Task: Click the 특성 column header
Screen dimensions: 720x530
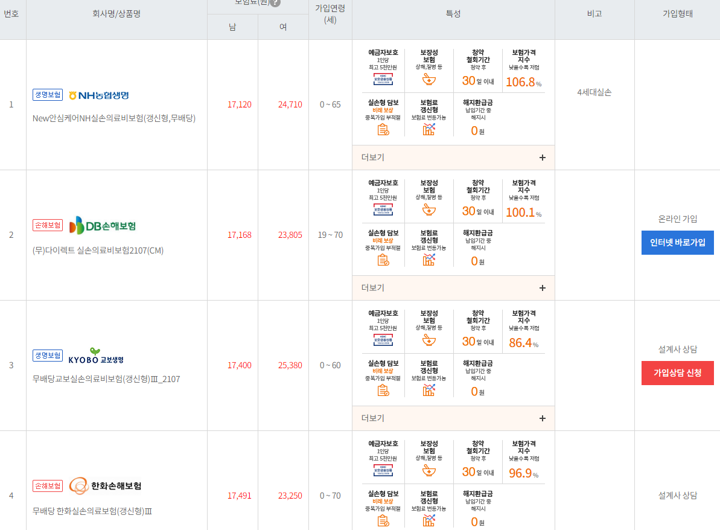Action: 453,14
